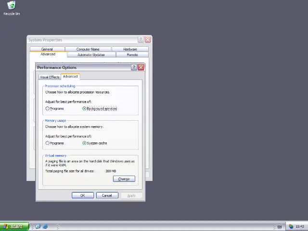Click the taskbar clock showing 15:43
Viewport: 308px width, 231px height.
click(300, 227)
